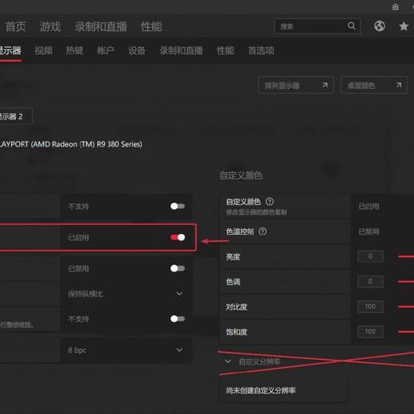Click the 饱和度 slider track
Screen dimensions: 414x414
pyautogui.click(x=406, y=332)
